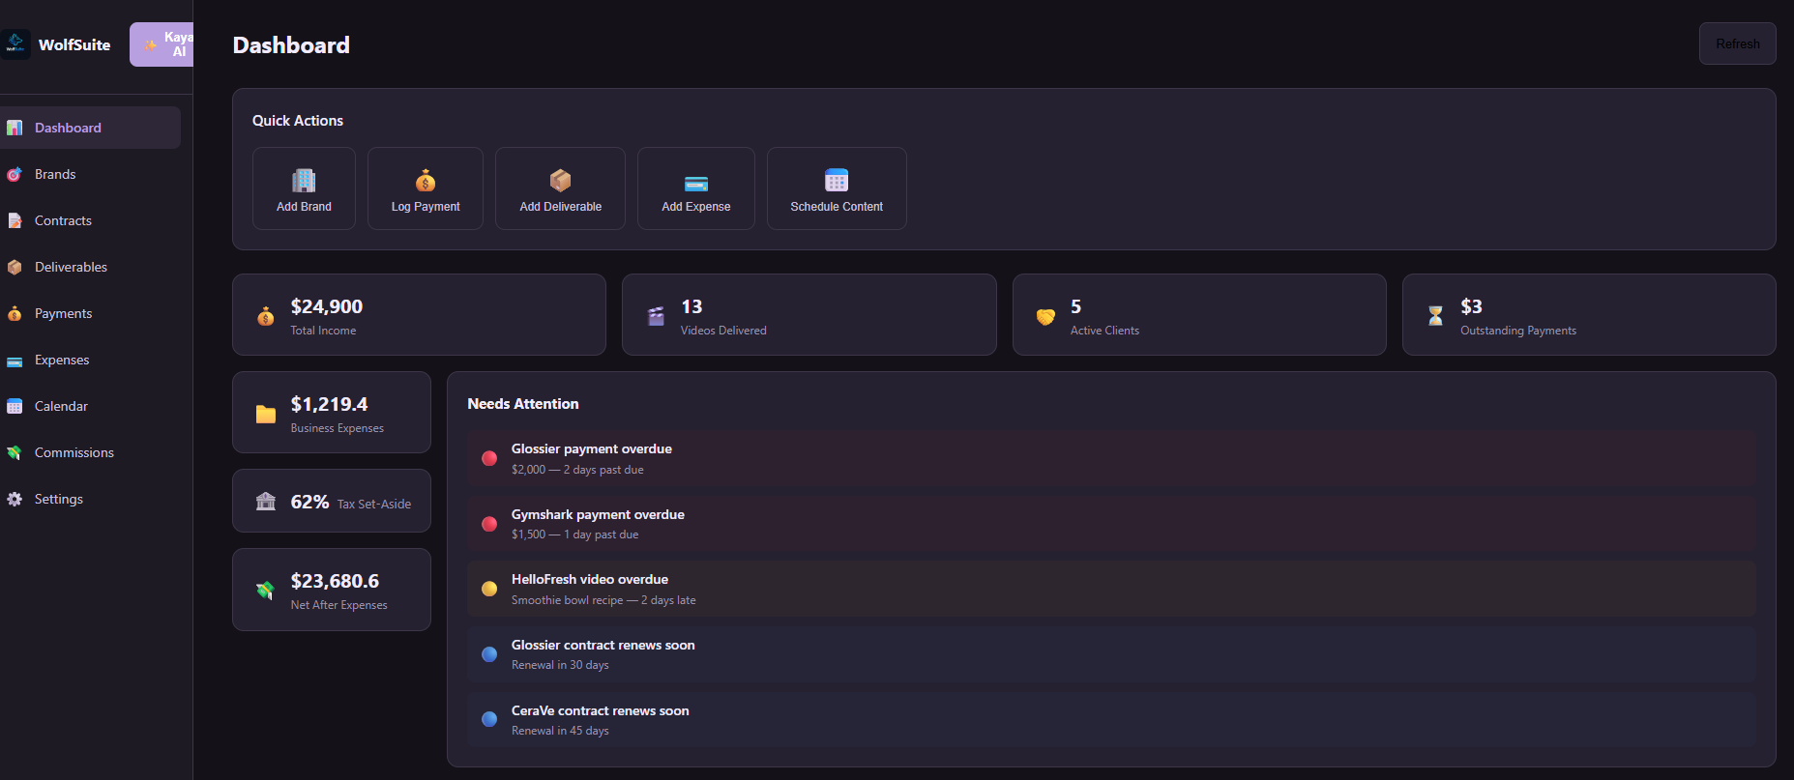Click the Calendar icon in sidebar
1794x780 pixels.
(x=15, y=406)
